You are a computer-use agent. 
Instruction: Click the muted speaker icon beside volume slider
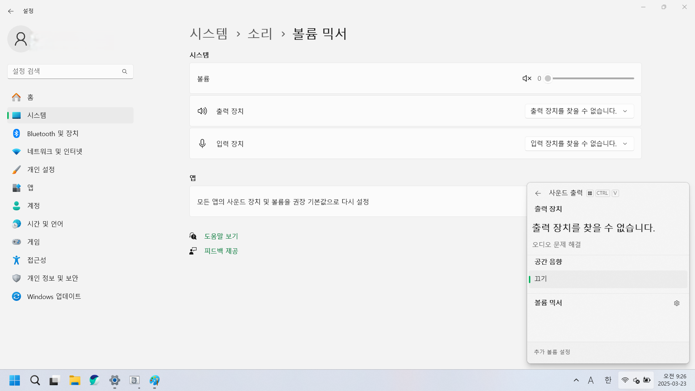(527, 79)
